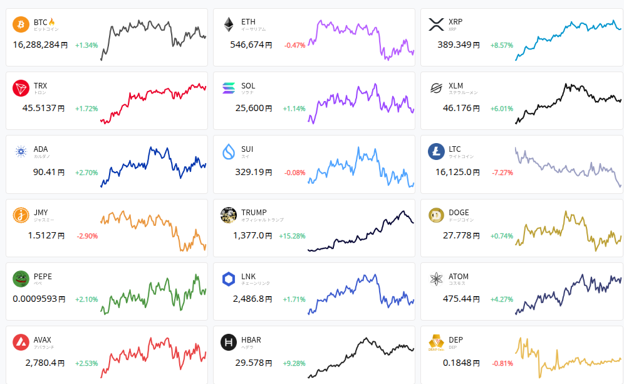Click the green PEPE frog icon
624x384 pixels.
coord(21,279)
